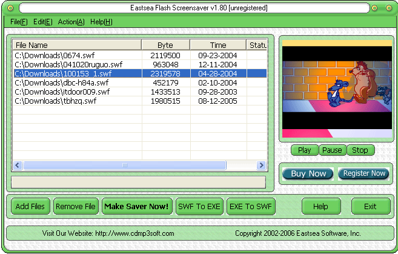The height and width of the screenshot is (254, 398).
Task: Click Make Saver Now! button
Action: (x=137, y=207)
